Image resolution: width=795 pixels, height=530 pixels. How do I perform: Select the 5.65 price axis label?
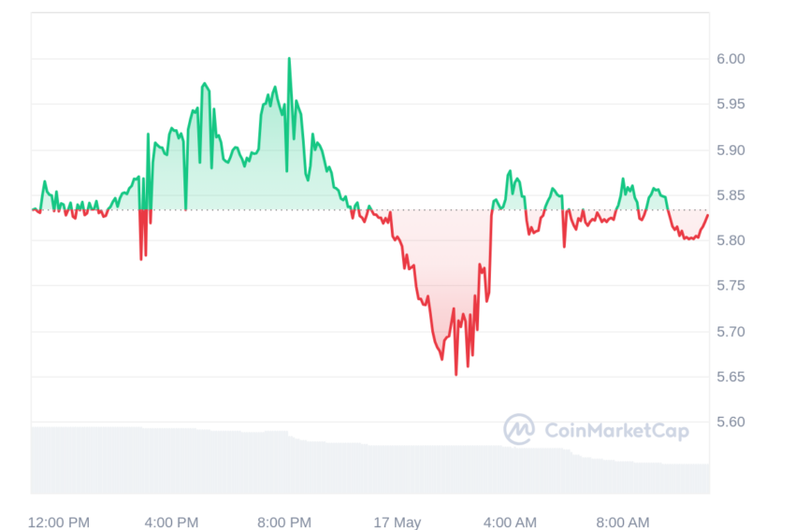(x=730, y=377)
